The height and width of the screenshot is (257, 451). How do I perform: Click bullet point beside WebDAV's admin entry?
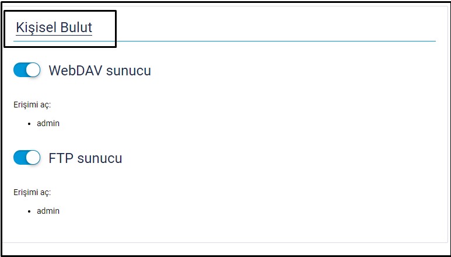click(x=29, y=124)
